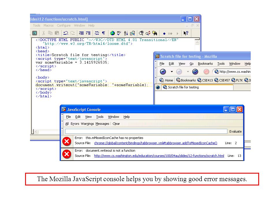Open Mozilla's Tools menu
Viewport: 277px width, 208px height.
[x=221, y=64]
